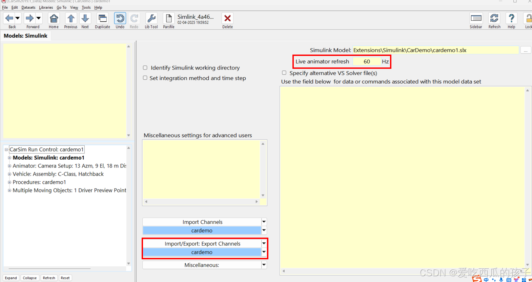Screen dimensions: 532x282
Task: Open the cardemo dropdown under Export Channels
Action: pyautogui.click(x=264, y=252)
